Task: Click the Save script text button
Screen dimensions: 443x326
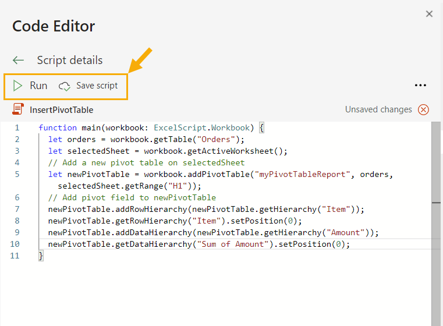Action: click(97, 86)
